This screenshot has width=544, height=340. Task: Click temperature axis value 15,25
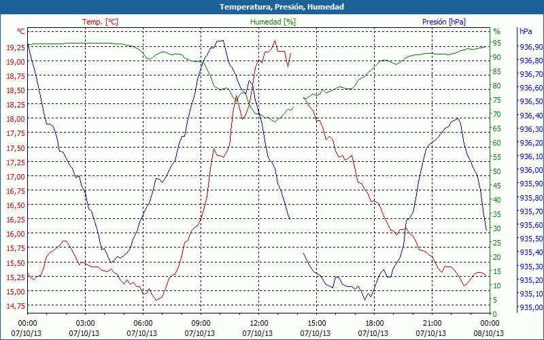[x=16, y=277]
